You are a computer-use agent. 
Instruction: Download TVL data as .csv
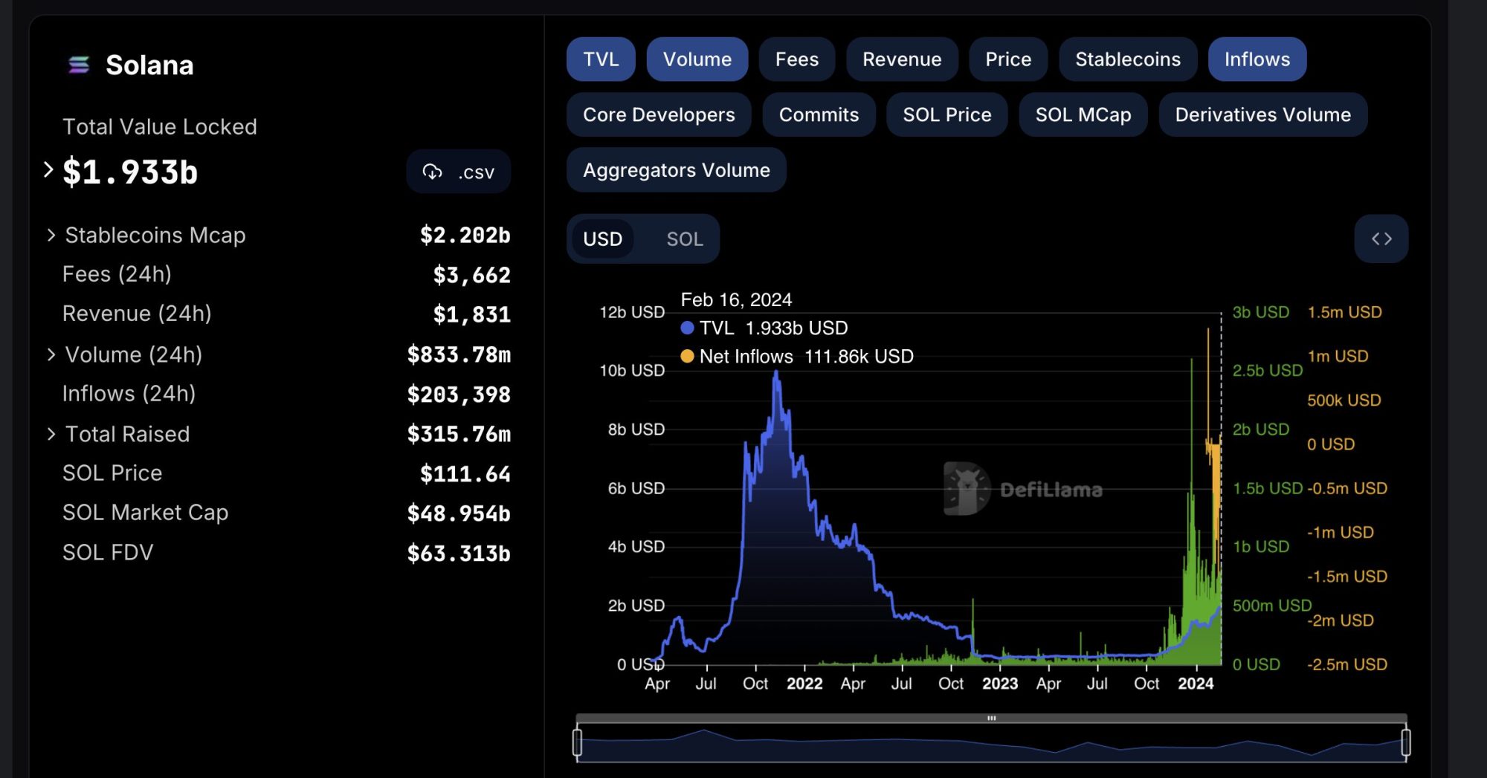(x=458, y=172)
